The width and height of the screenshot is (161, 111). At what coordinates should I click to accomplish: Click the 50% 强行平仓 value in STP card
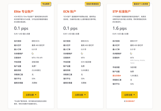(132, 84)
